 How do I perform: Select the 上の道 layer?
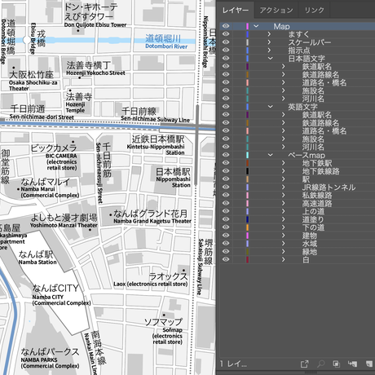[x=313, y=211]
